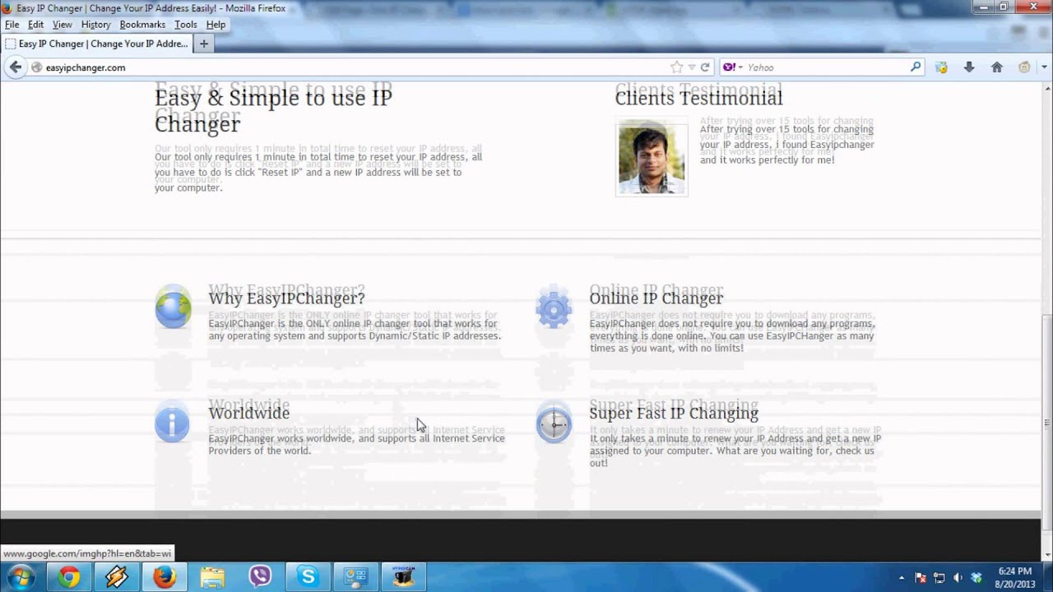The height and width of the screenshot is (592, 1053).
Task: Open a new tab with the plus button
Action: pos(203,44)
